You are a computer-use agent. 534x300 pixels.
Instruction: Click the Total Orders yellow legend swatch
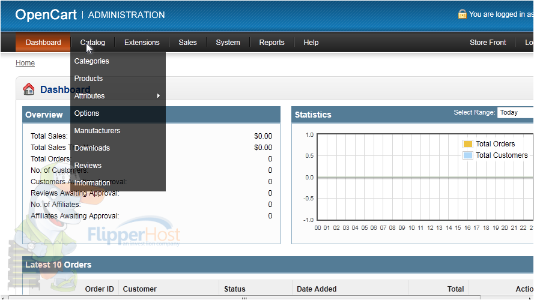pyautogui.click(x=468, y=144)
